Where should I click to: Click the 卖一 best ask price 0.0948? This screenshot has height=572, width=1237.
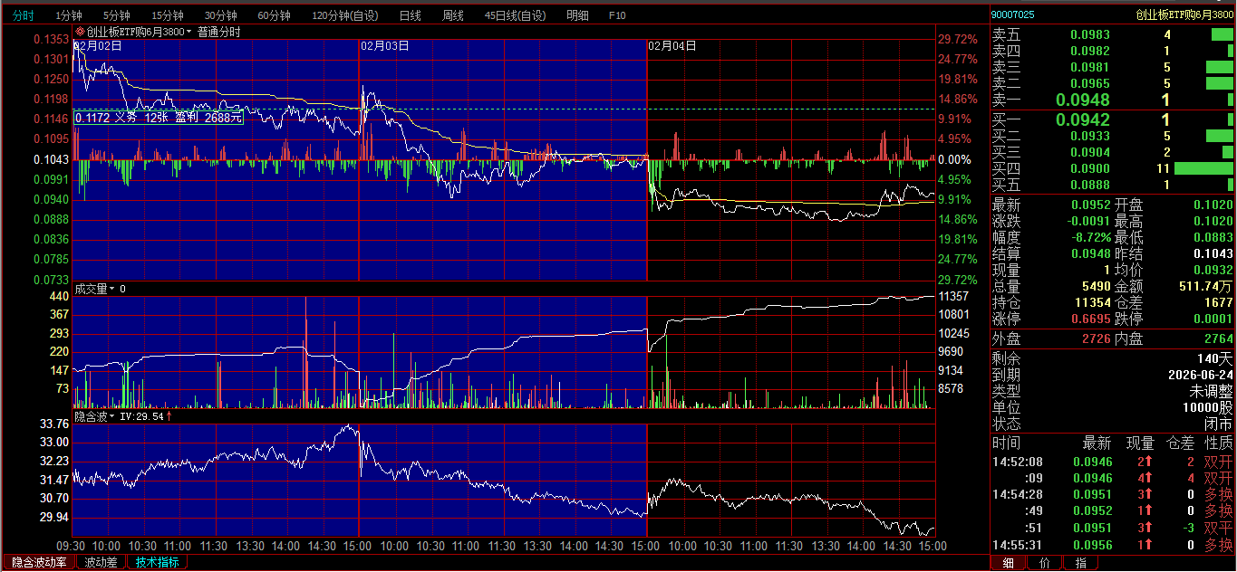coord(1083,100)
